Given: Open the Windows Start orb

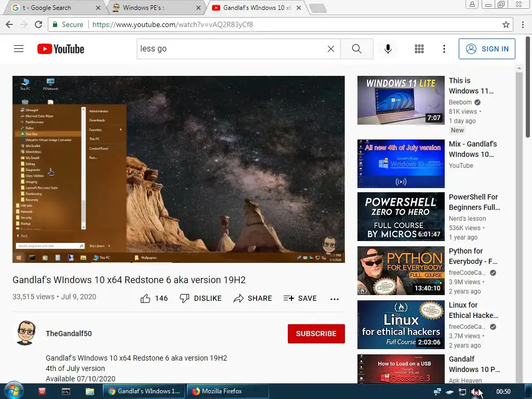Looking at the screenshot, I should pyautogui.click(x=14, y=391).
